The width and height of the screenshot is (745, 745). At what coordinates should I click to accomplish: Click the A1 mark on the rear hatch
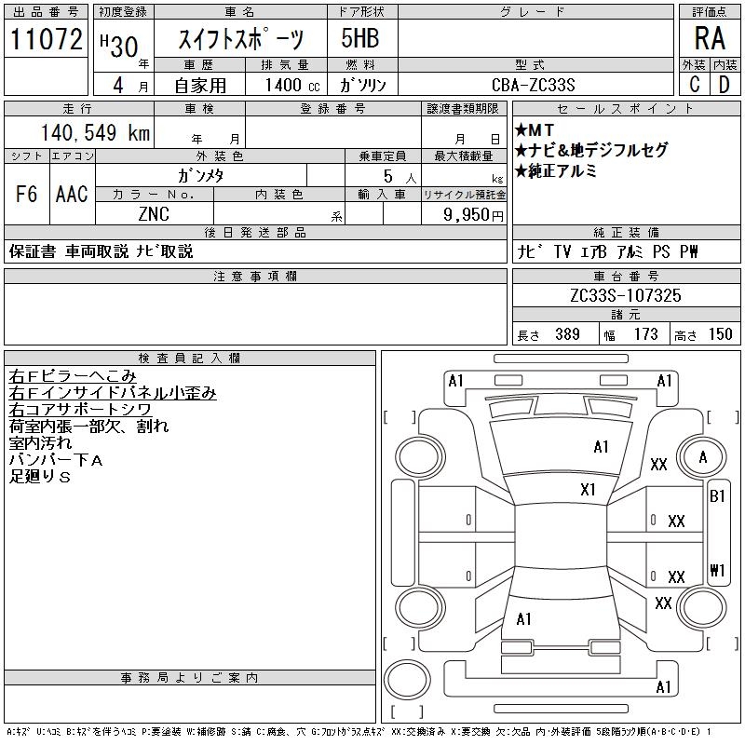click(x=523, y=618)
